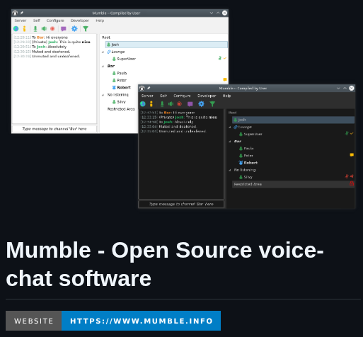The image size is (363, 337).
Task: Open the https://www.mumble.info website link
Action: pyautogui.click(x=142, y=321)
